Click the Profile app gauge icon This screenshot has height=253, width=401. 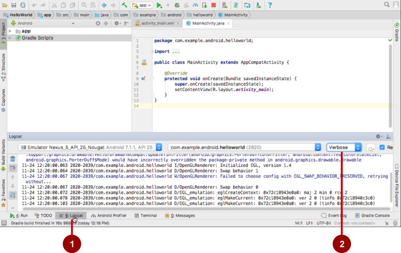[x=195, y=5]
